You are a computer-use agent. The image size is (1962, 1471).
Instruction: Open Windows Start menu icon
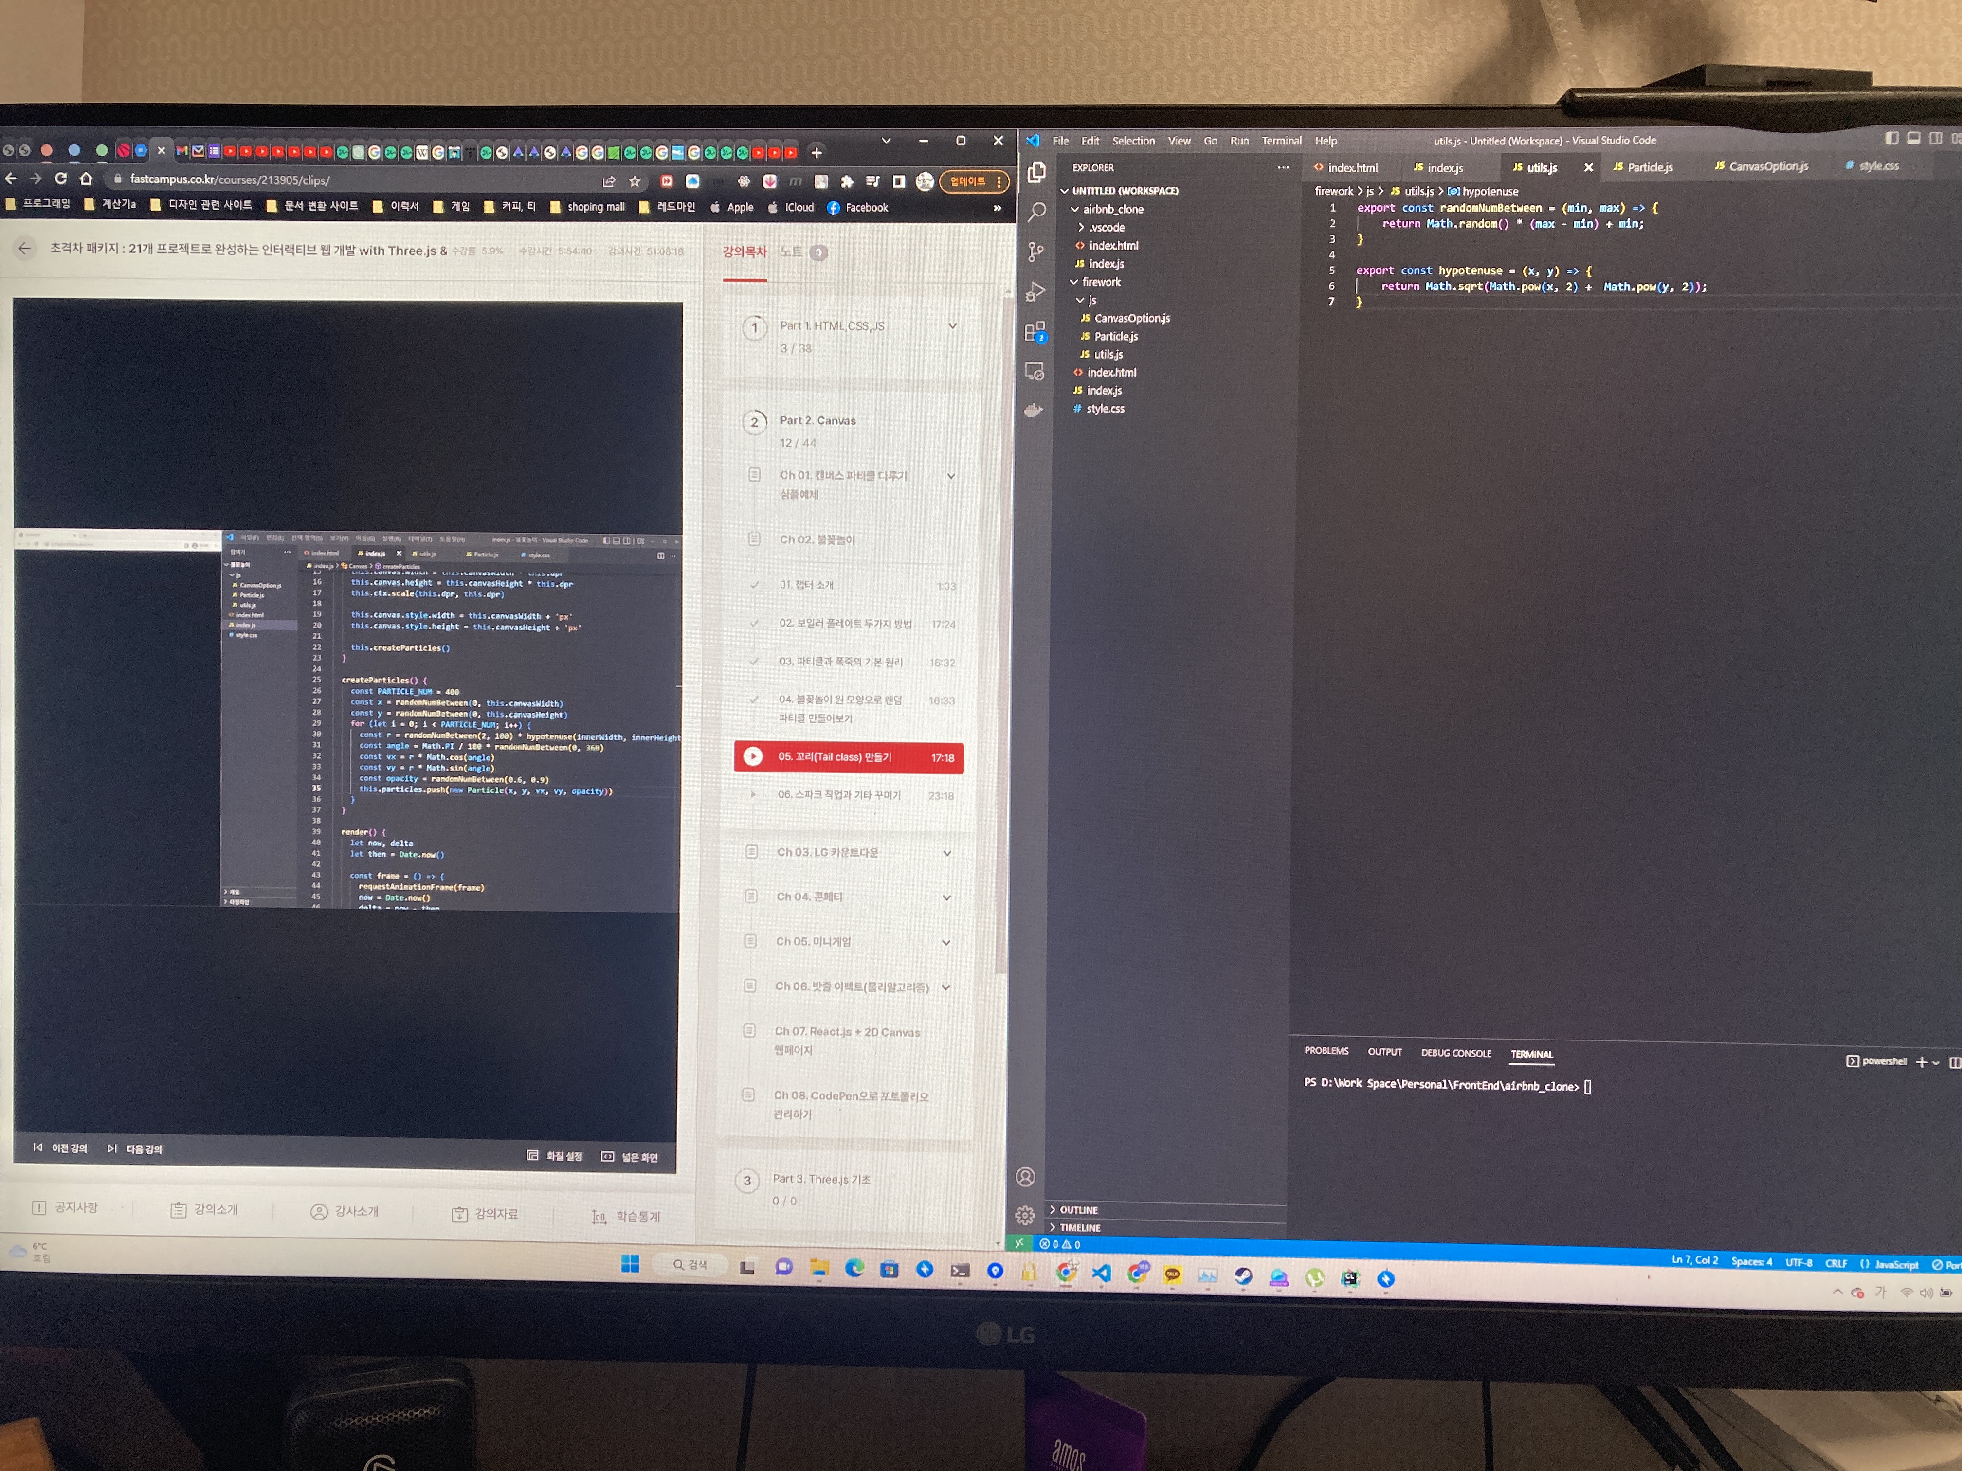630,1264
